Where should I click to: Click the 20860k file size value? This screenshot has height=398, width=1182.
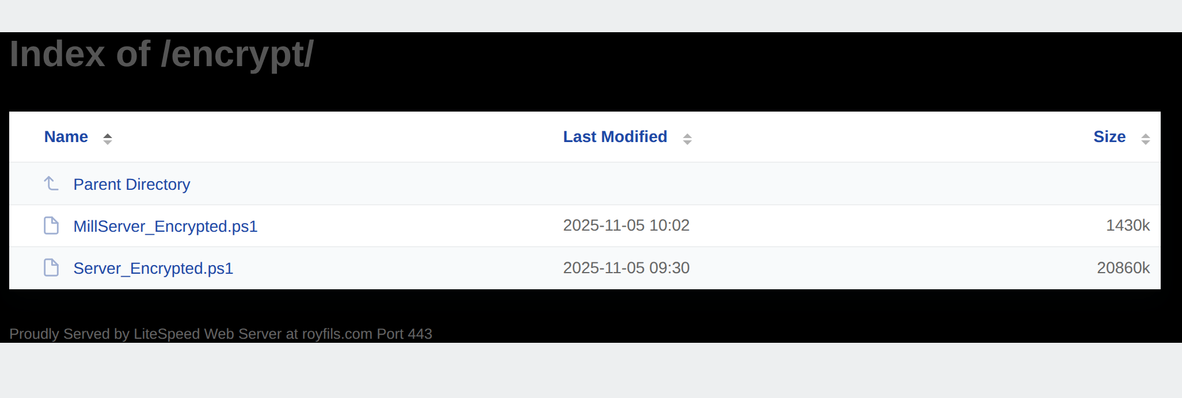(x=1123, y=268)
